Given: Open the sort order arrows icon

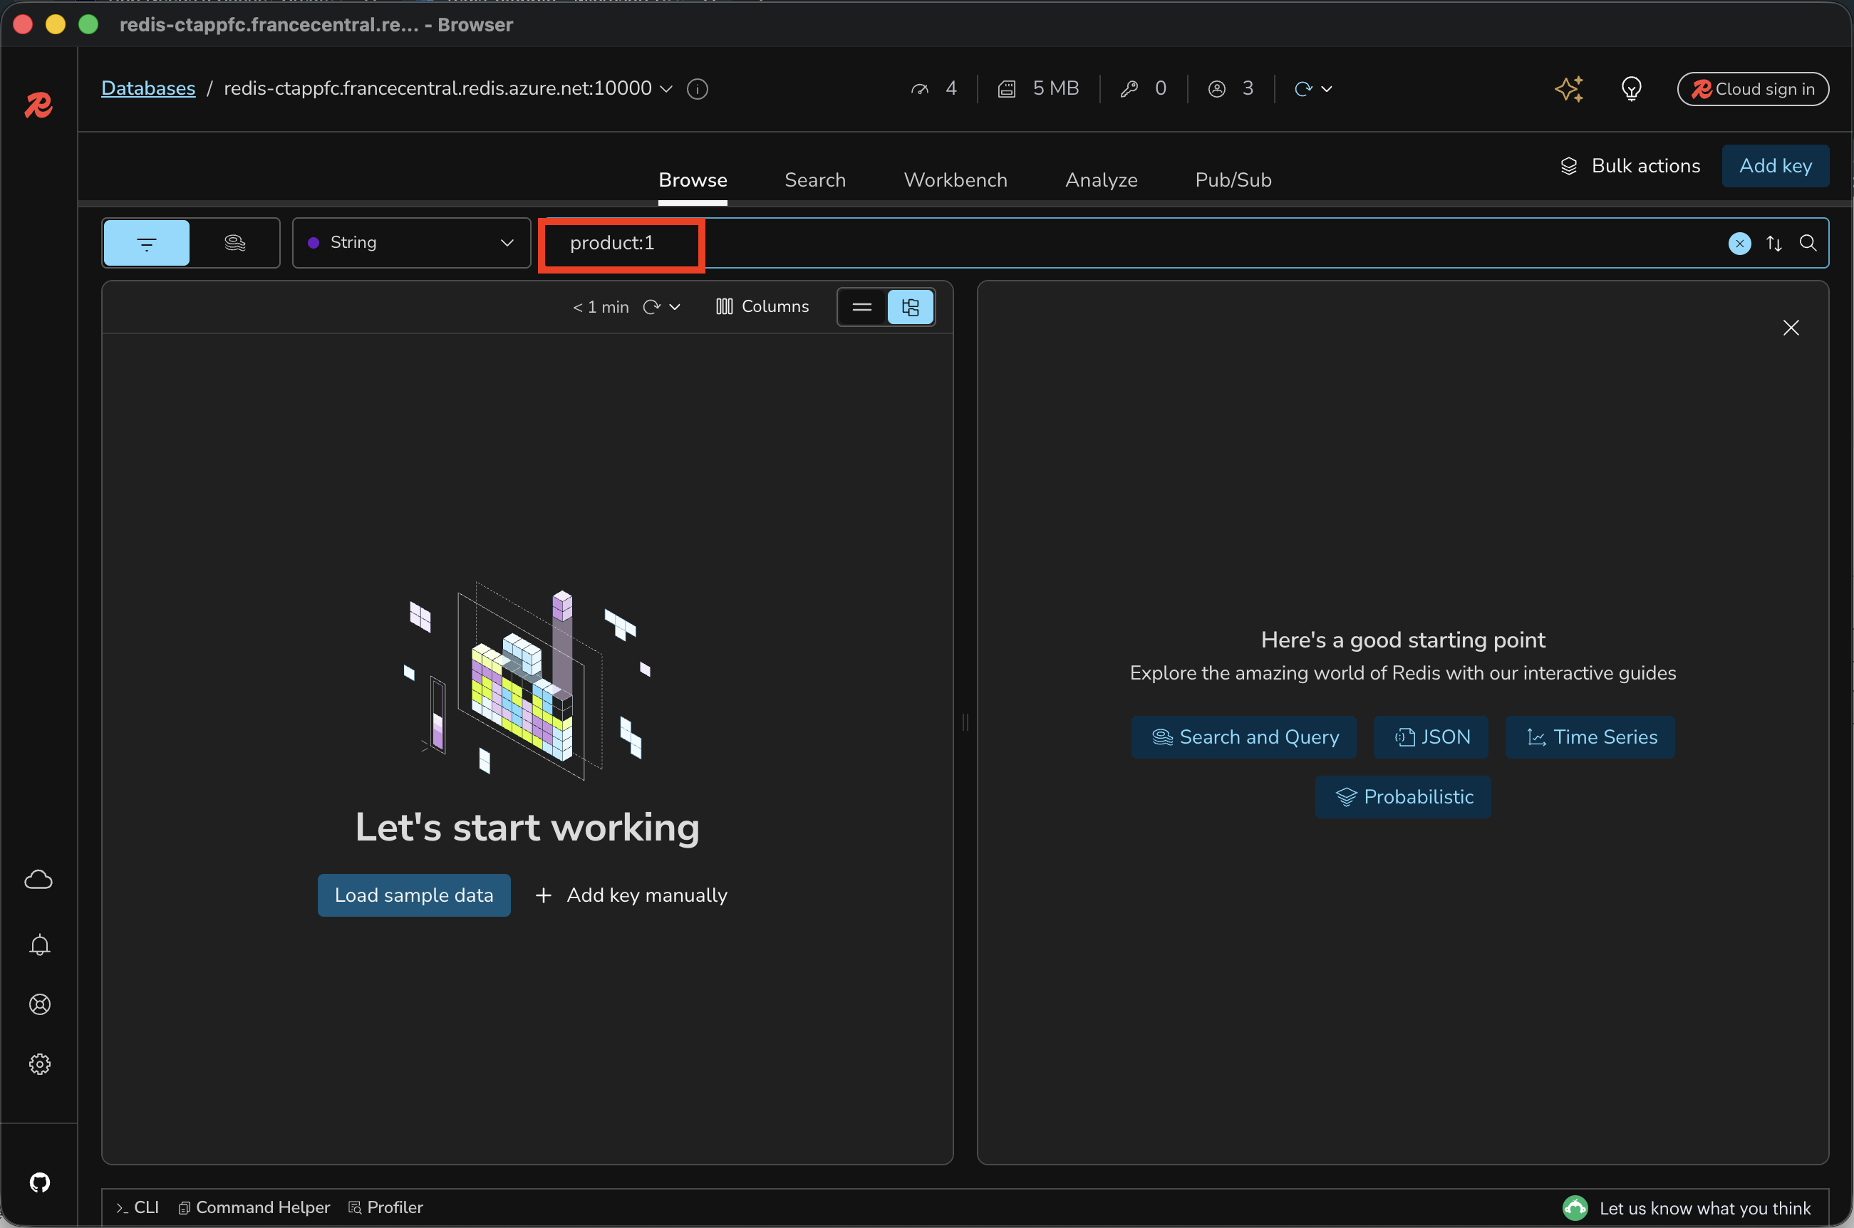Looking at the screenshot, I should point(1774,244).
